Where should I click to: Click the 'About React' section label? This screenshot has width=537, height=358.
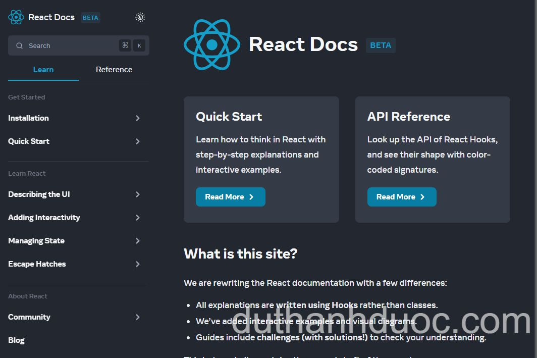[28, 296]
